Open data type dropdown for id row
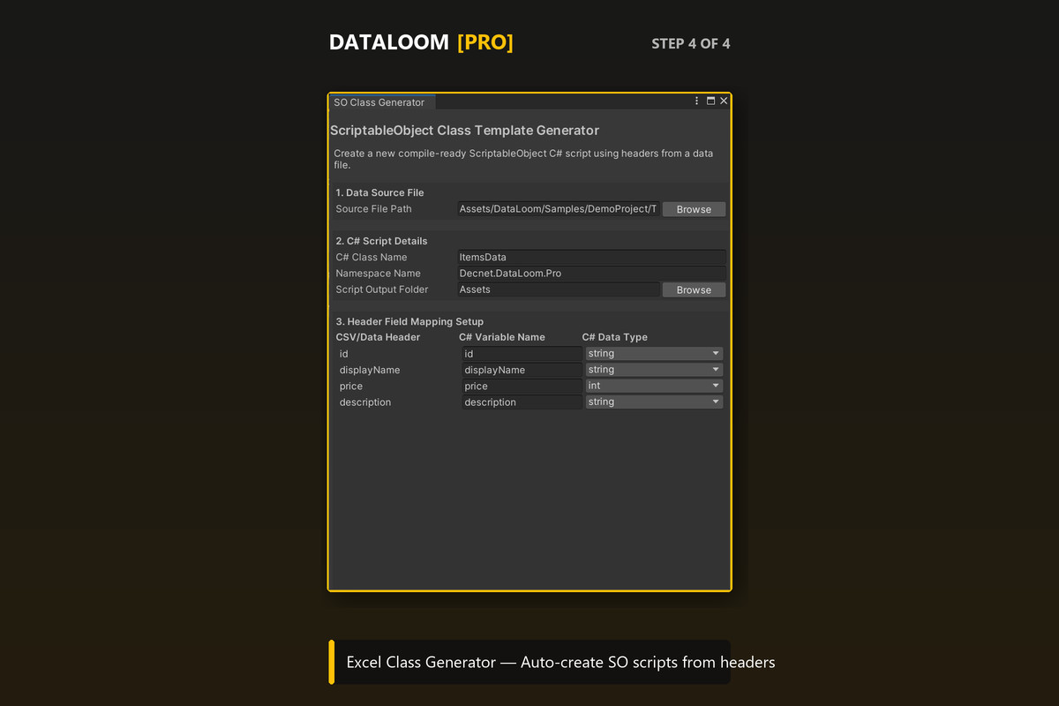Screen dimensions: 1059x706 pos(654,354)
